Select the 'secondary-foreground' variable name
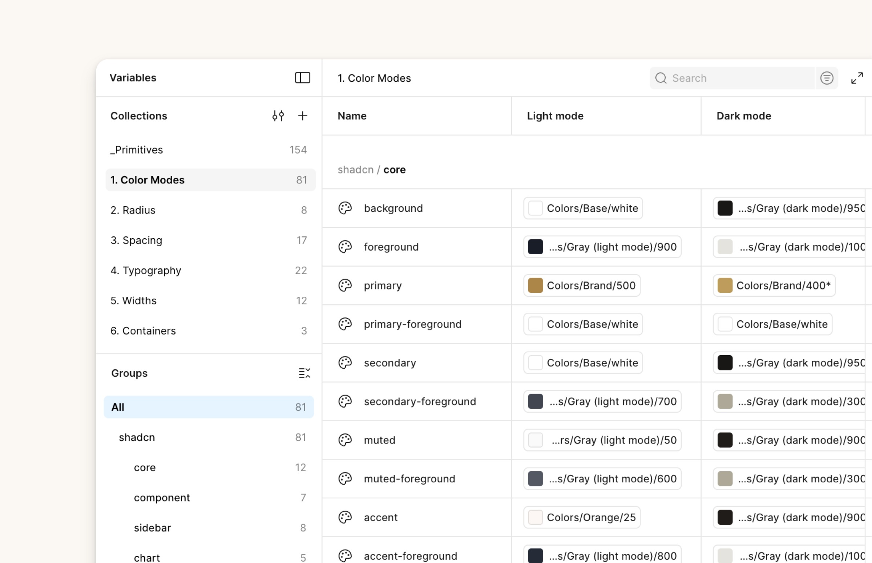 (420, 401)
